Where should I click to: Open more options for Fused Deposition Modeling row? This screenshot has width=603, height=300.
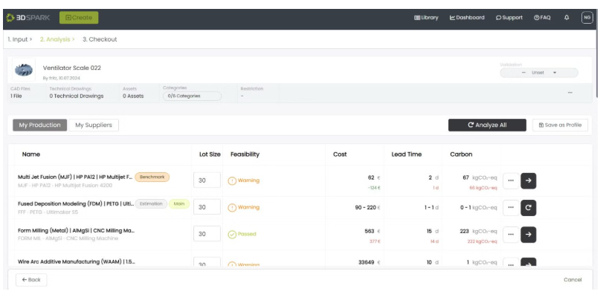(510, 207)
